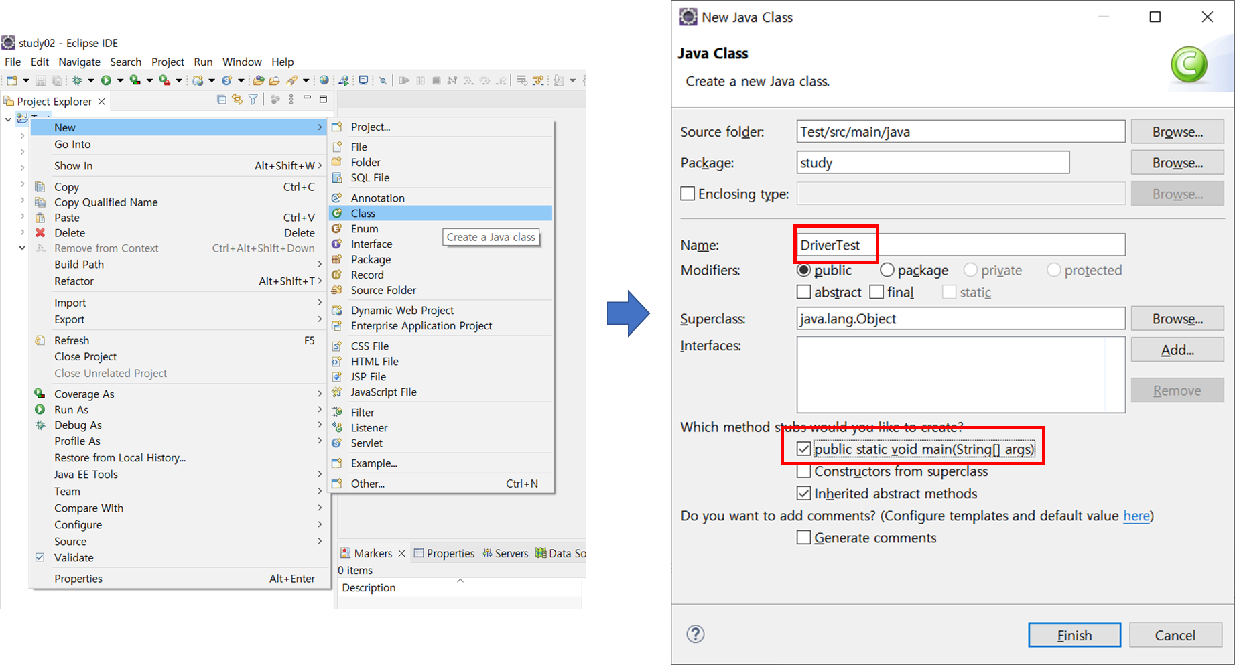Viewport: 1235px width, 665px height.
Task: Choose Interface in the New submenu
Action: (x=441, y=244)
